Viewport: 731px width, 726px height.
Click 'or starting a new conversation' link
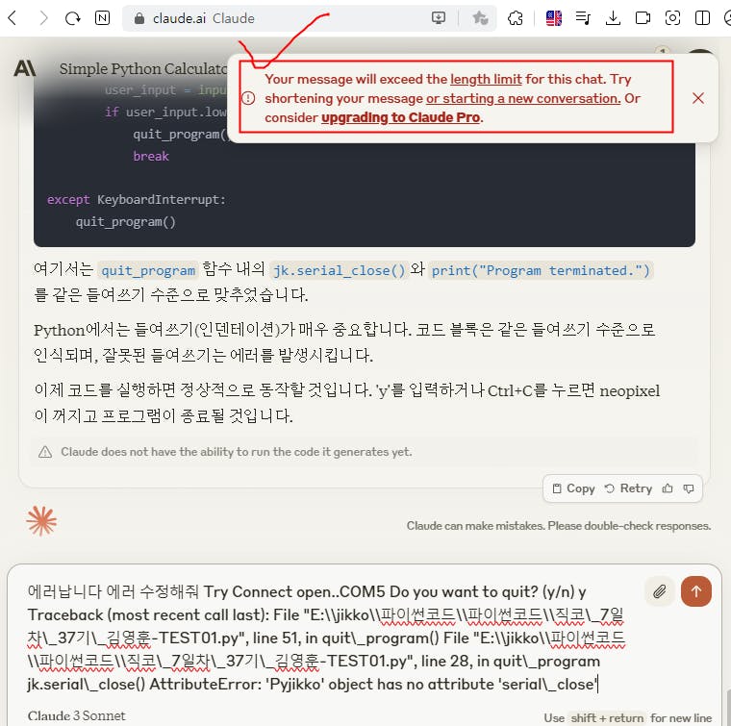click(x=523, y=98)
